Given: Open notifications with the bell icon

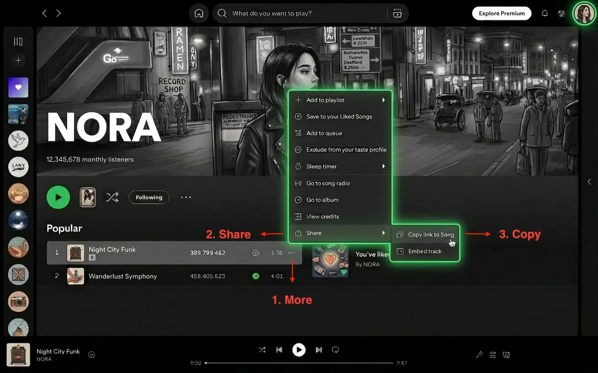Looking at the screenshot, I should coord(544,13).
